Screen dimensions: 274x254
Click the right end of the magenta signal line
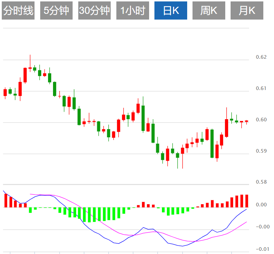point(247,222)
